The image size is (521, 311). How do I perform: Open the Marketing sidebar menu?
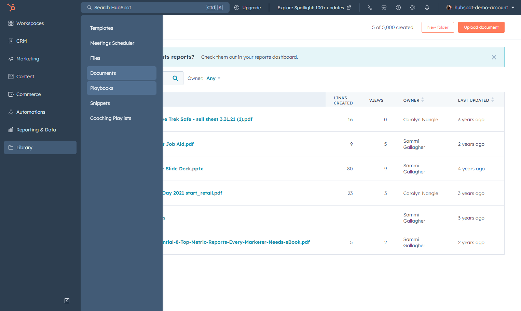40,59
